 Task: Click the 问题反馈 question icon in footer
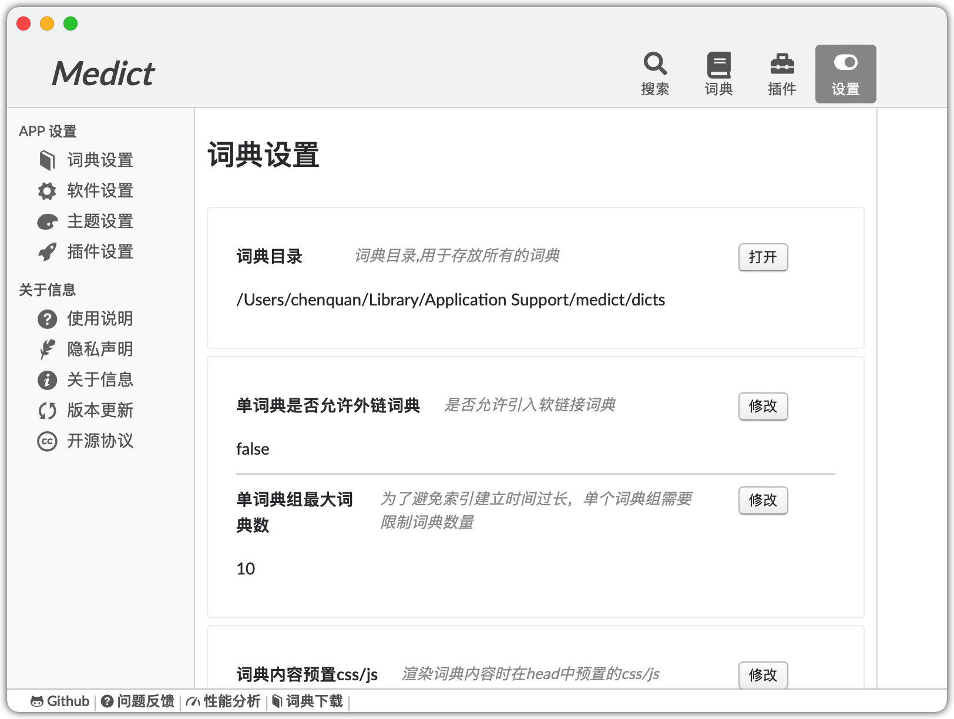point(107,701)
